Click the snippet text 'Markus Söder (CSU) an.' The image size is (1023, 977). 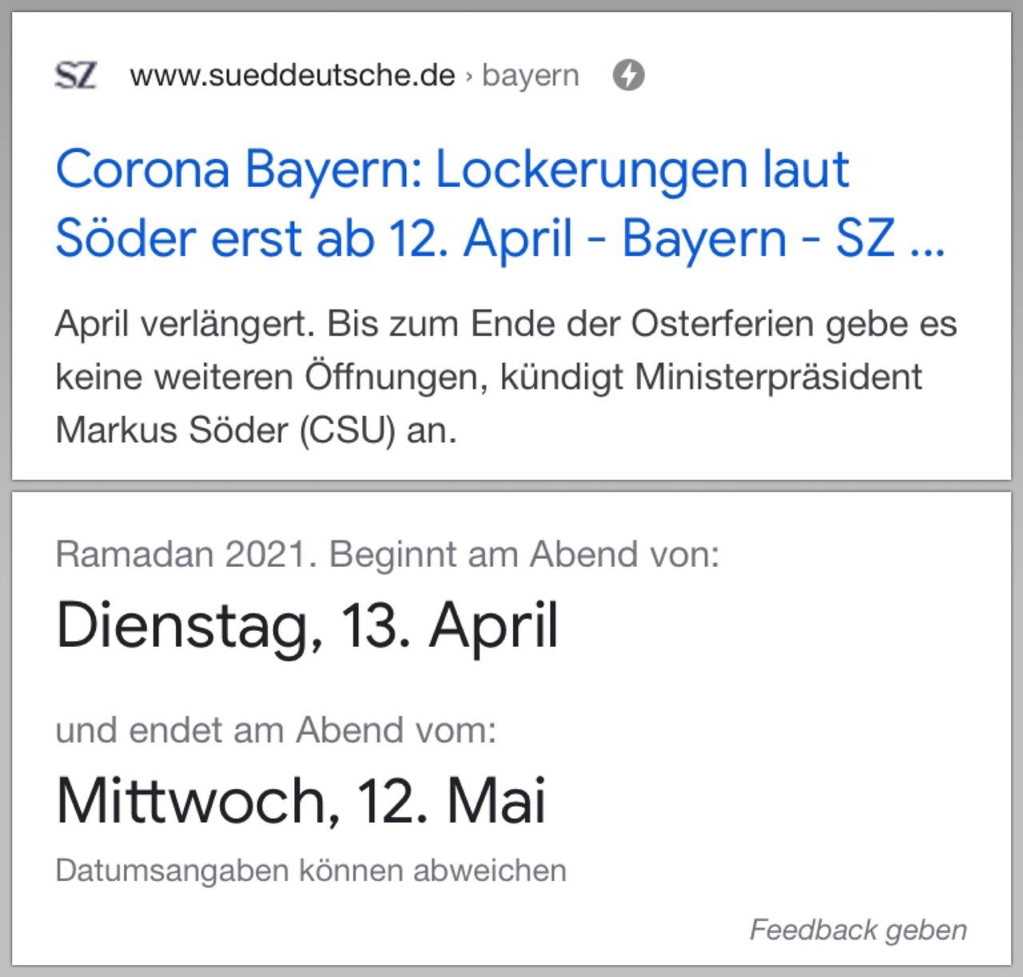click(257, 430)
